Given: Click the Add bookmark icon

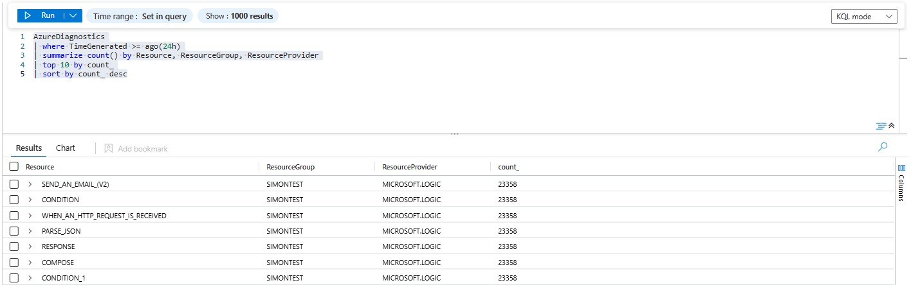Looking at the screenshot, I should [x=109, y=148].
